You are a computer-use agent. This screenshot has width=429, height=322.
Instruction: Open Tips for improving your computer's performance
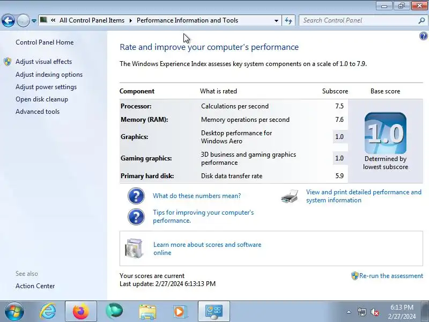203,217
